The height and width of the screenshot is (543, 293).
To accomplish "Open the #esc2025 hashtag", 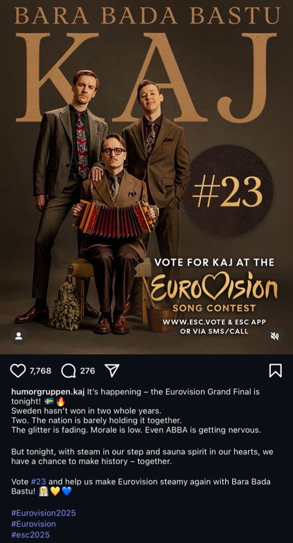I will point(30,534).
